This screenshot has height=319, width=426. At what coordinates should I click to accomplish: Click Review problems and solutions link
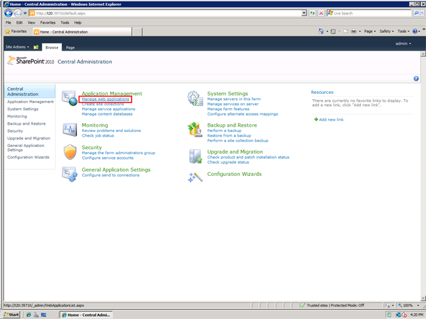(111, 131)
